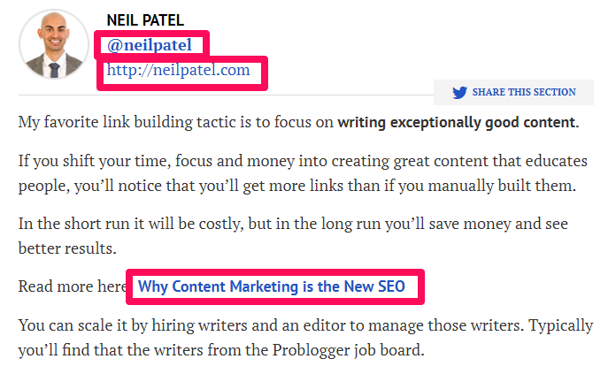Click the line starting If you shift your time
The width and height of the screenshot is (616, 374).
pos(303,161)
